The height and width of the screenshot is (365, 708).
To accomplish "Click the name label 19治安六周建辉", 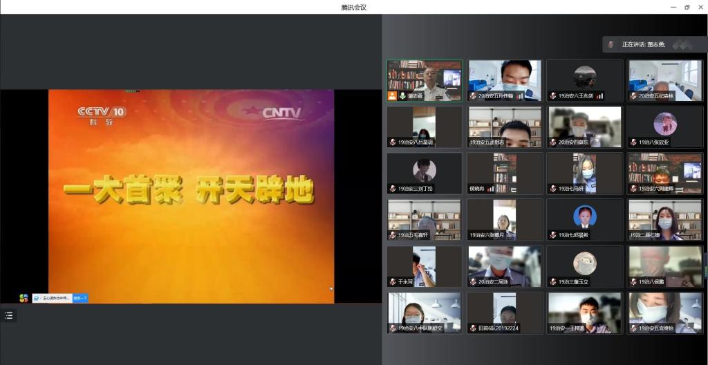I will [x=655, y=189].
